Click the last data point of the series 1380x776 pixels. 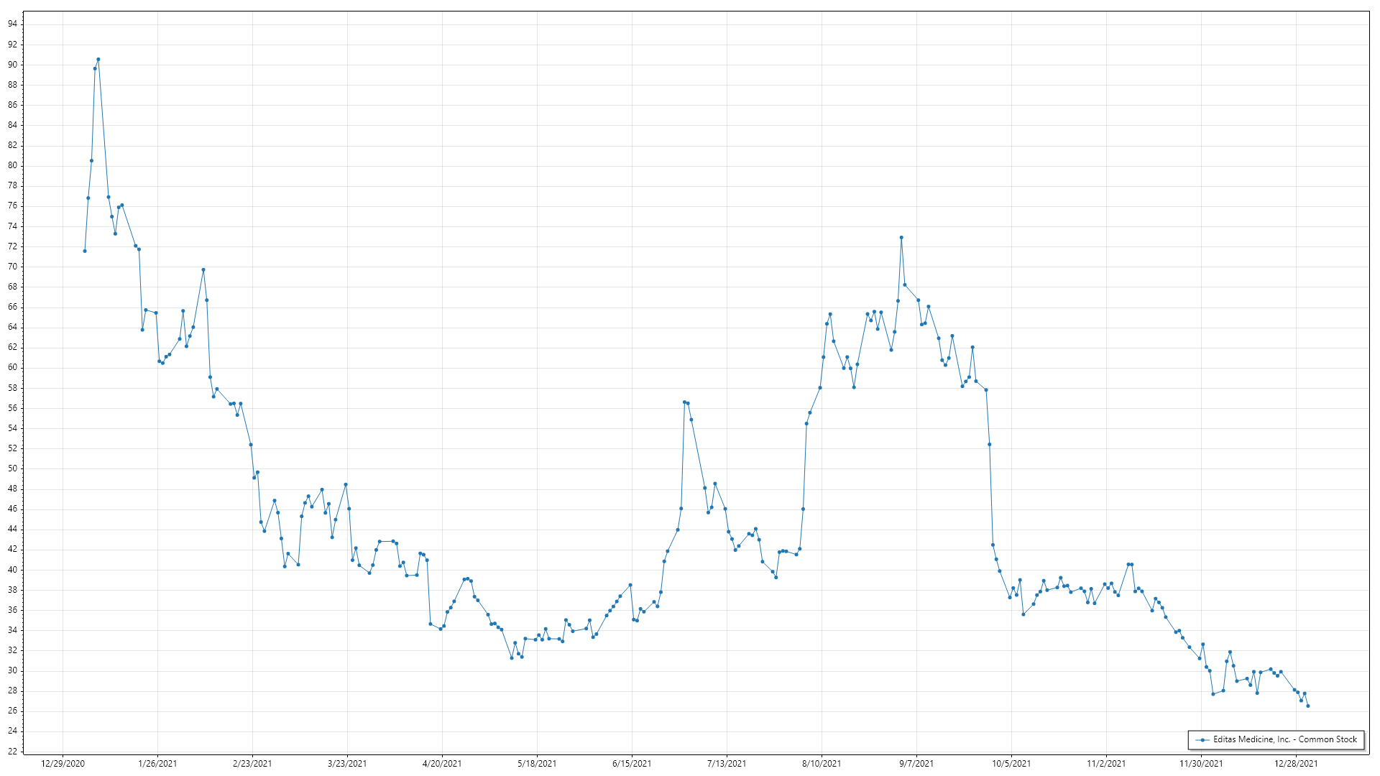coord(1308,706)
